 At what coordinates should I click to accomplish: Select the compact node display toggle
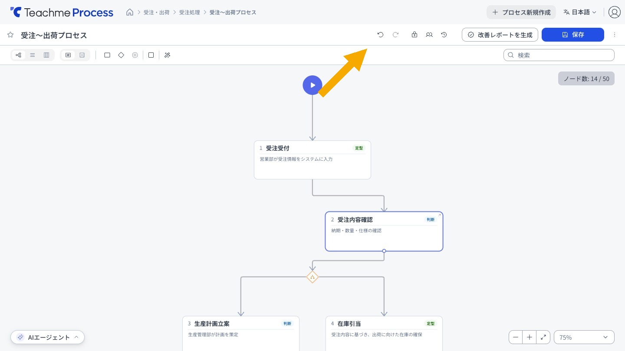point(82,55)
